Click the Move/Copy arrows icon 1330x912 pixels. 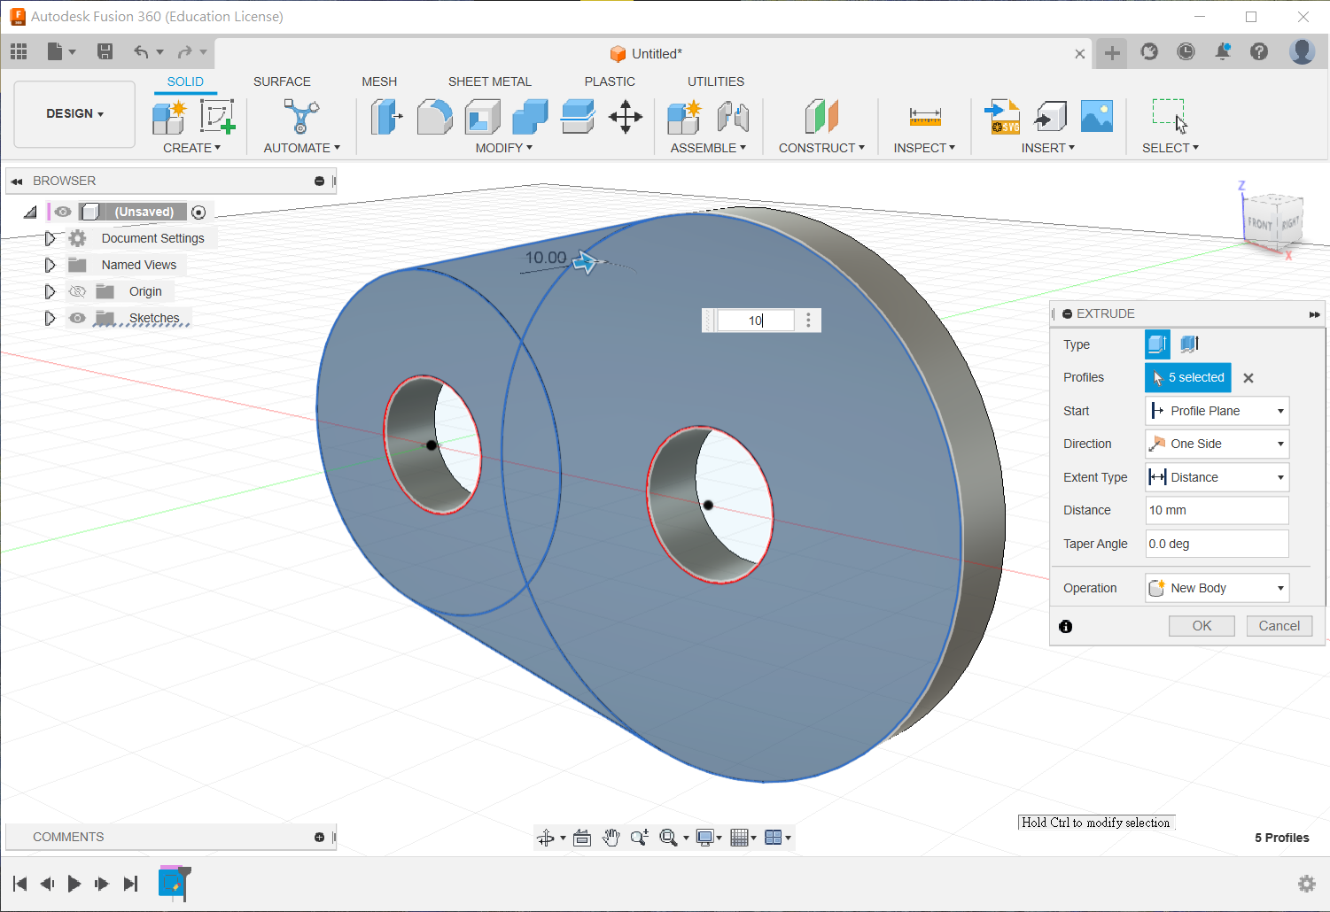click(626, 117)
